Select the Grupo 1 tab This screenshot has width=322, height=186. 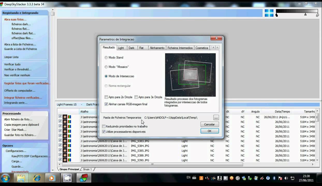click(87, 169)
